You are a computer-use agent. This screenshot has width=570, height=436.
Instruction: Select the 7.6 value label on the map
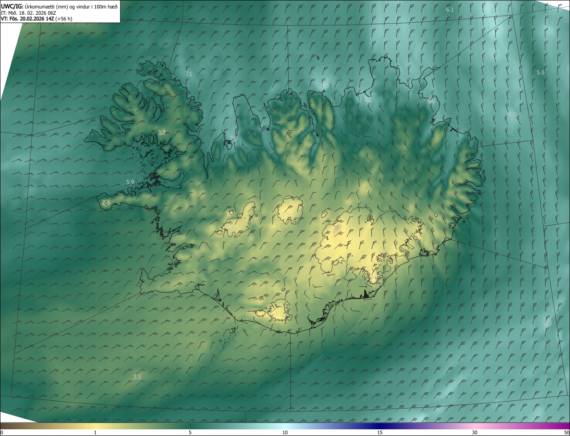[233, 139]
